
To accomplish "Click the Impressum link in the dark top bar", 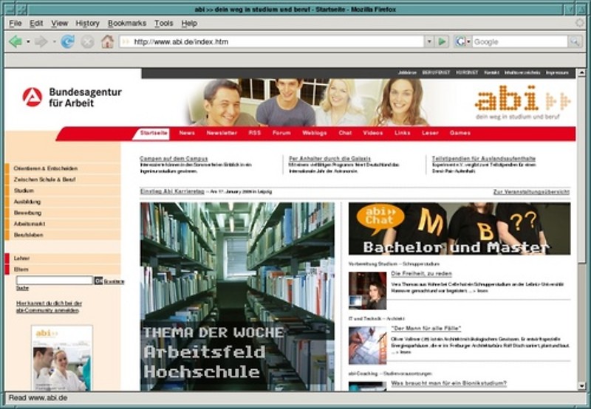I will [x=557, y=72].
